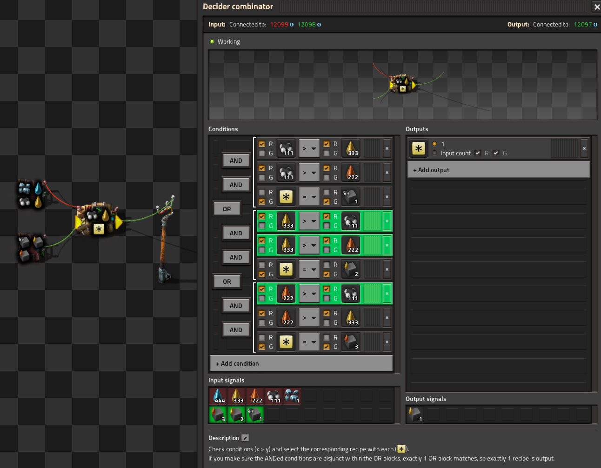
Task: Click the yellow 333 signal in condition 111 > 333
Action: [351, 148]
